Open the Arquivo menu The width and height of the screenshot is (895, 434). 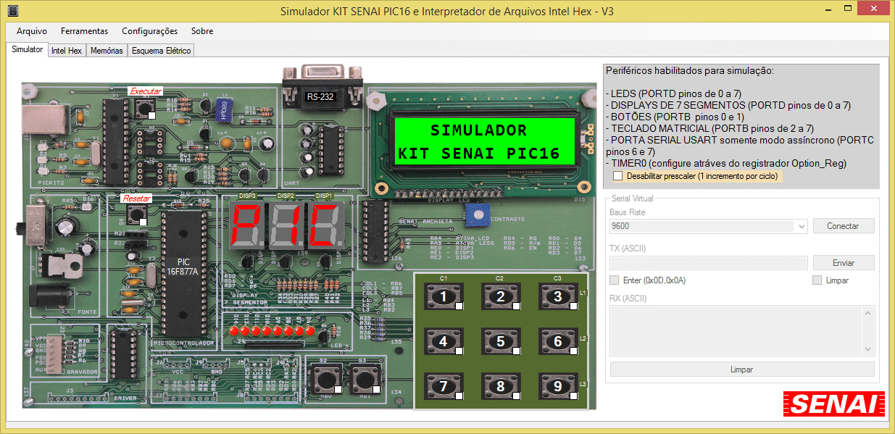point(32,31)
